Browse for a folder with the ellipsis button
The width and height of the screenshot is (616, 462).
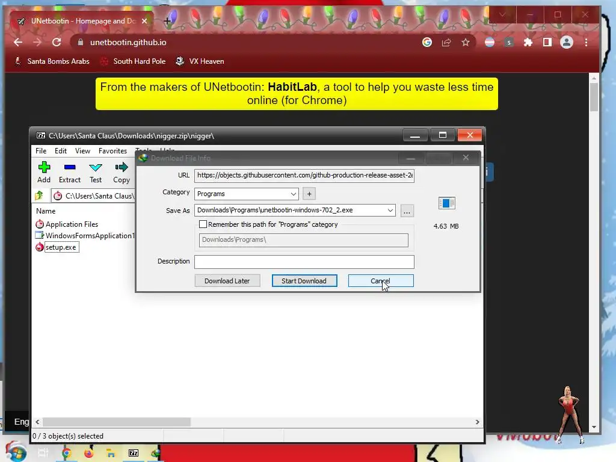point(407,211)
